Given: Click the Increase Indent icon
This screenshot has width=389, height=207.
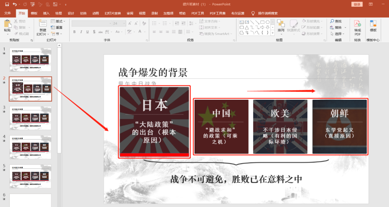Looking at the screenshot, I should tap(183, 23).
